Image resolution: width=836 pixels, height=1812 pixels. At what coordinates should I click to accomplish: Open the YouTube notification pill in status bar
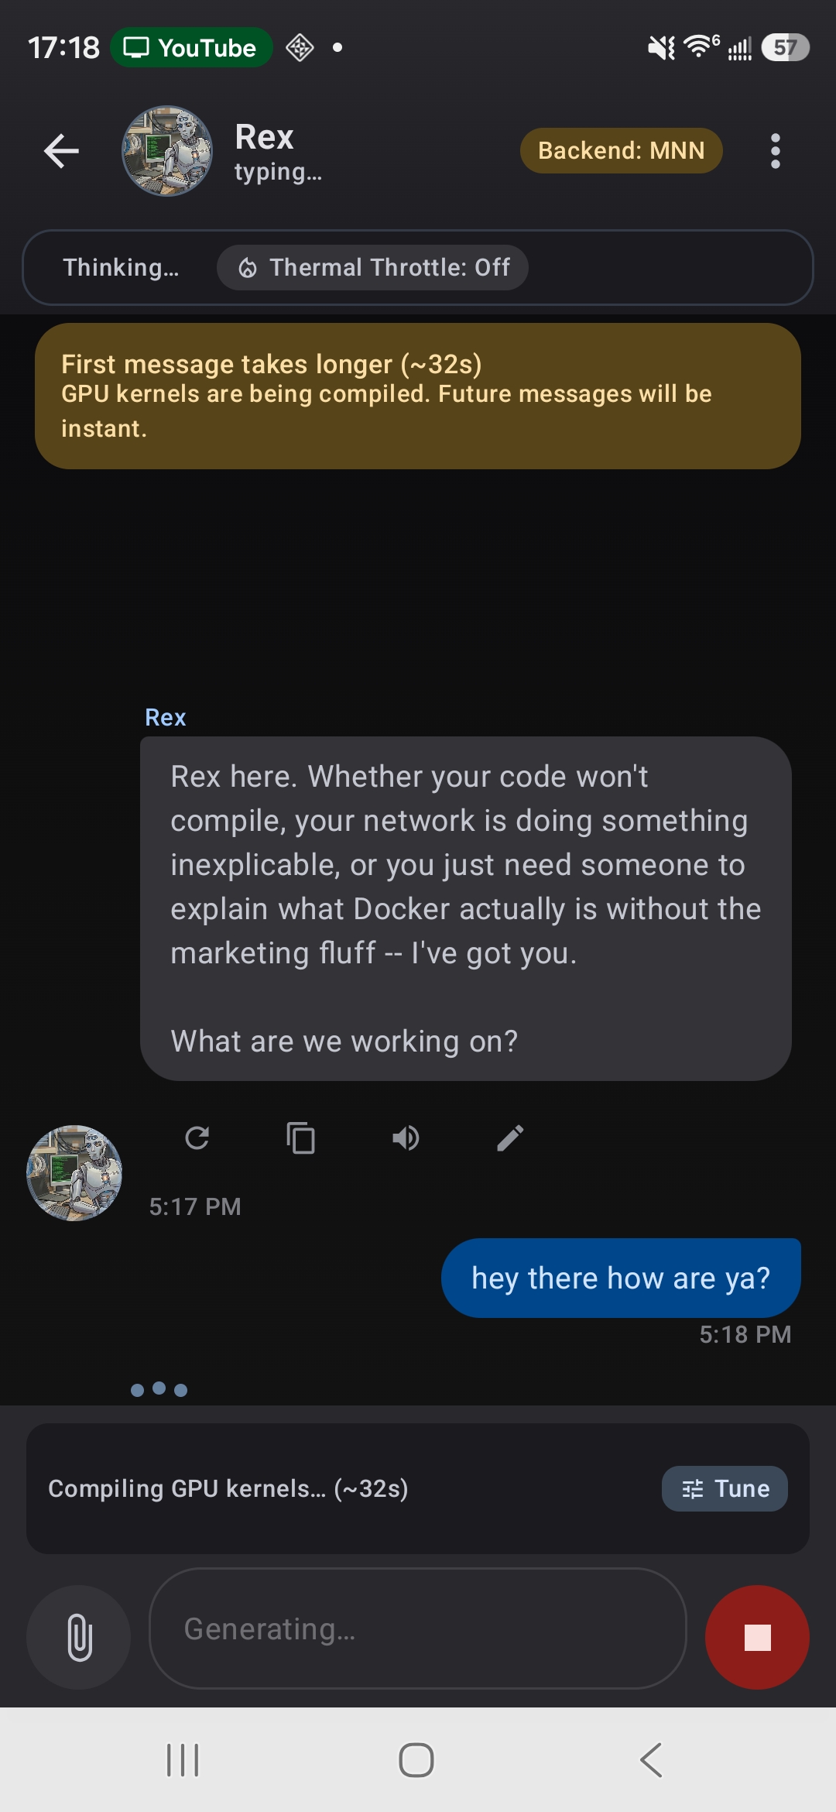click(x=190, y=47)
